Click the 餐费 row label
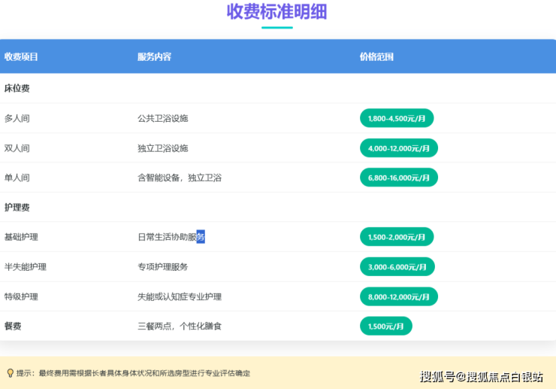 13,326
